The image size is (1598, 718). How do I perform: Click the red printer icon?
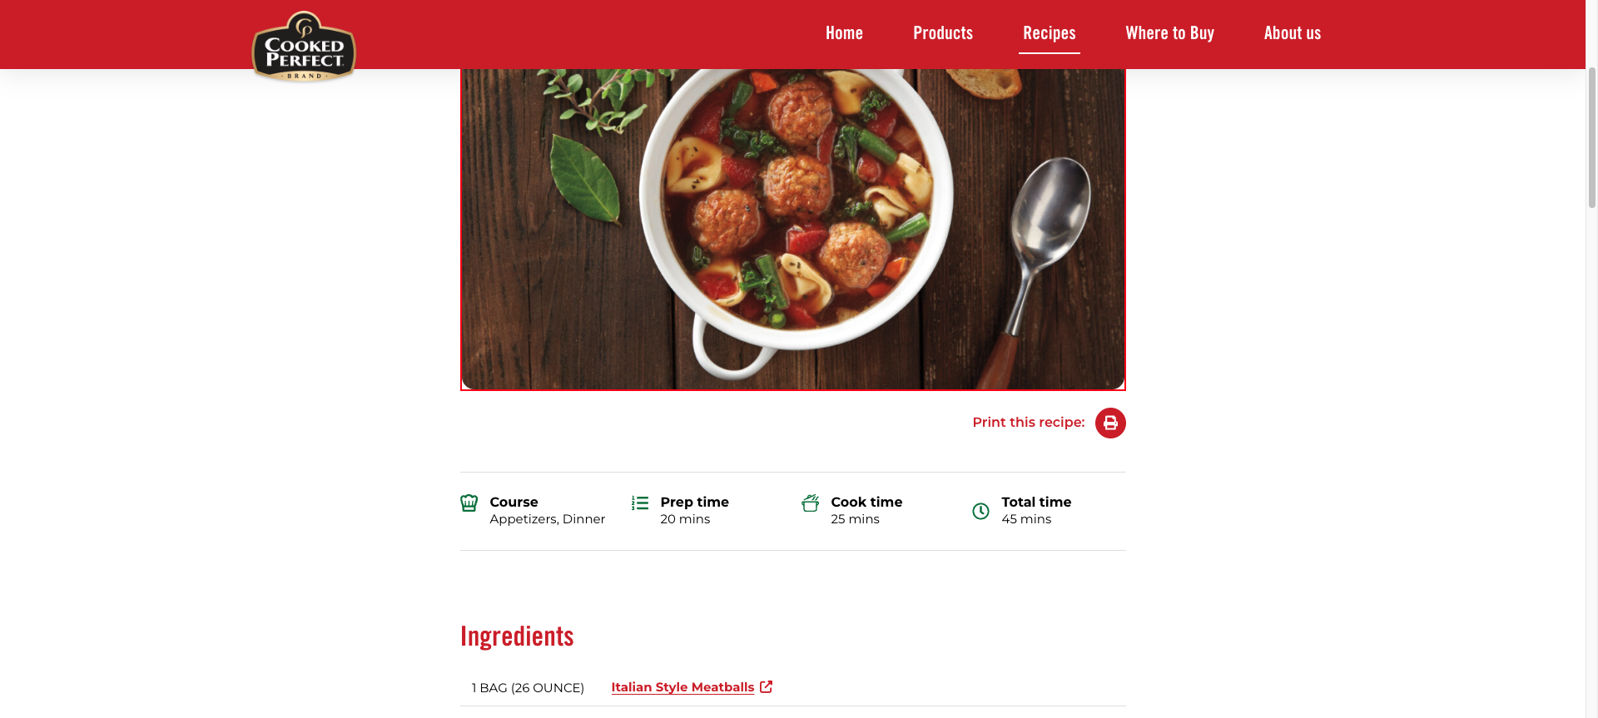[1110, 423]
